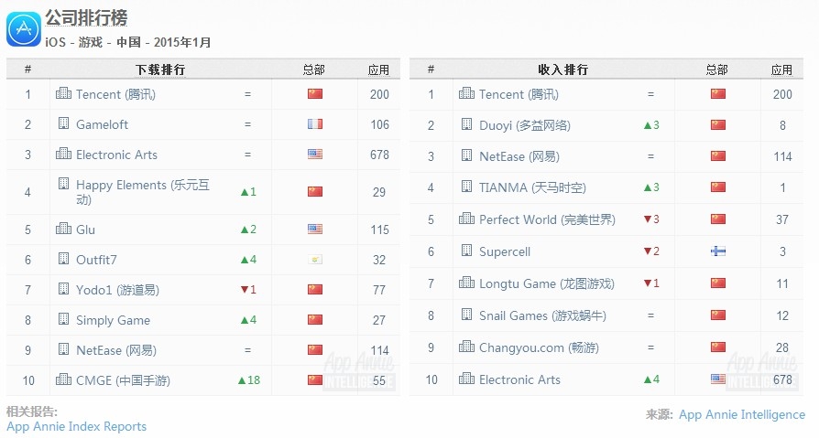Click the red down arrow in the Perfect World row
This screenshot has width=819, height=438.
pos(646,219)
